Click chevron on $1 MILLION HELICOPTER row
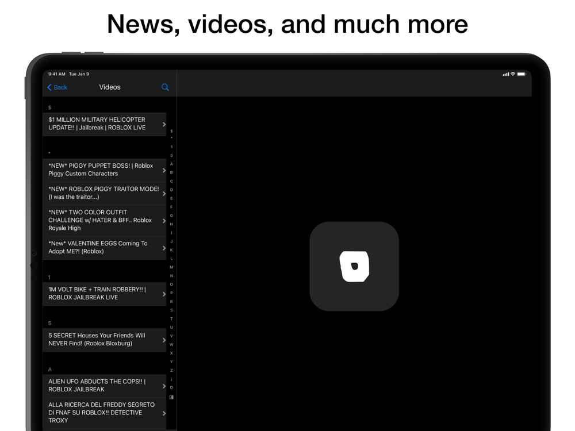Image resolution: width=575 pixels, height=431 pixels. pos(164,124)
